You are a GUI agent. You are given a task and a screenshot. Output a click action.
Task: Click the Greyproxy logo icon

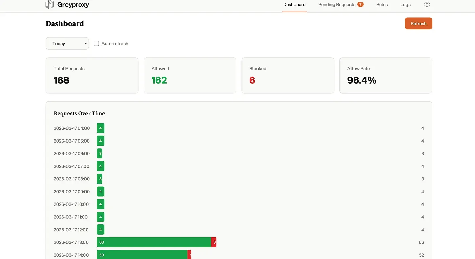(50, 5)
